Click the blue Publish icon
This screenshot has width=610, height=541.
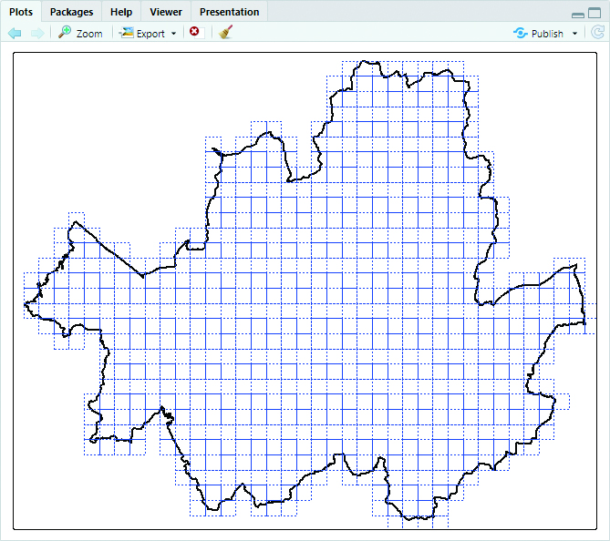point(520,33)
